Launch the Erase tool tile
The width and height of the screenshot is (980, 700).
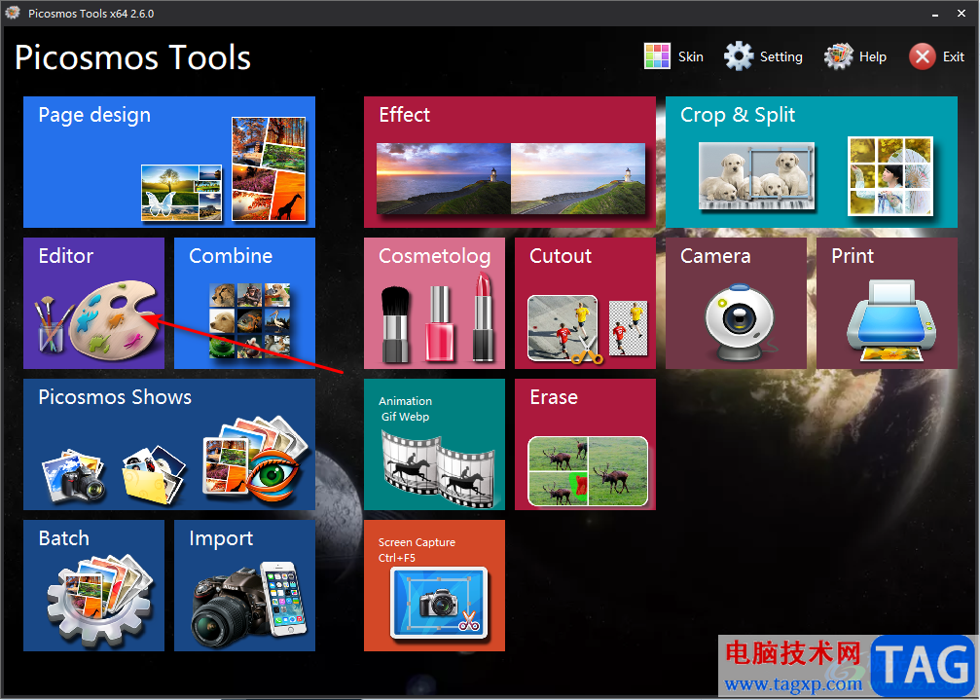click(585, 444)
